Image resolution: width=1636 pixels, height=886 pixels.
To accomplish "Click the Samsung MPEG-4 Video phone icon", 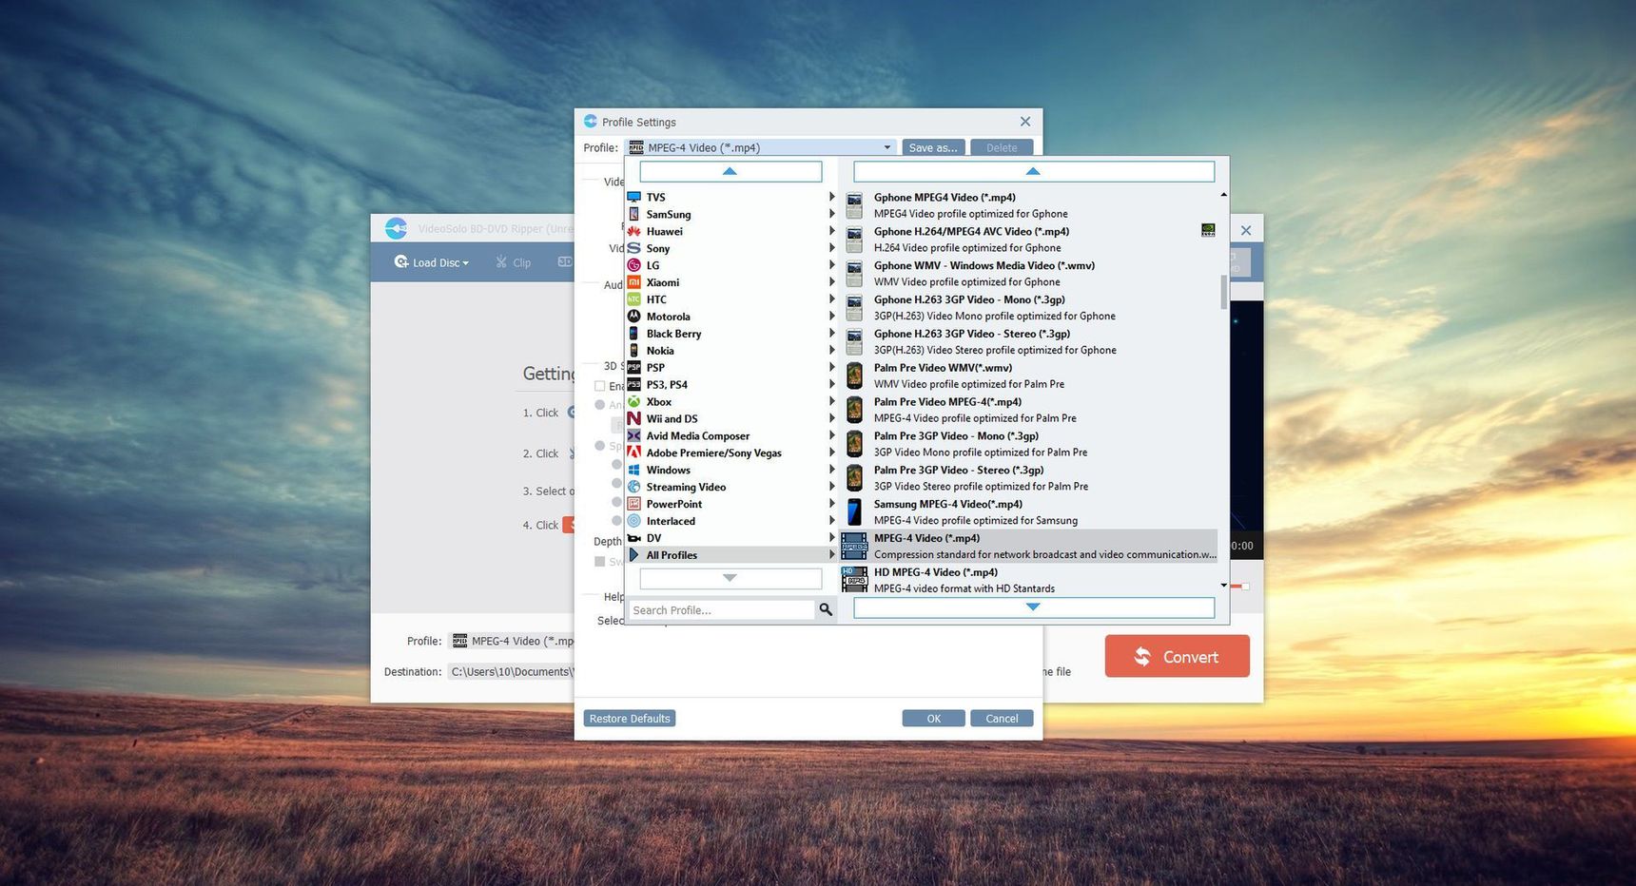I will 854,511.
